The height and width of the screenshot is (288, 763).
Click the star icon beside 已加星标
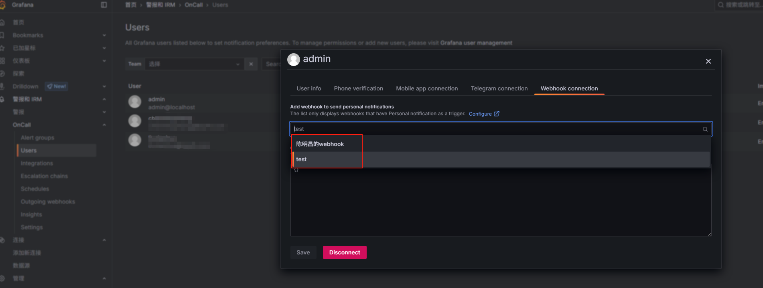click(x=2, y=48)
